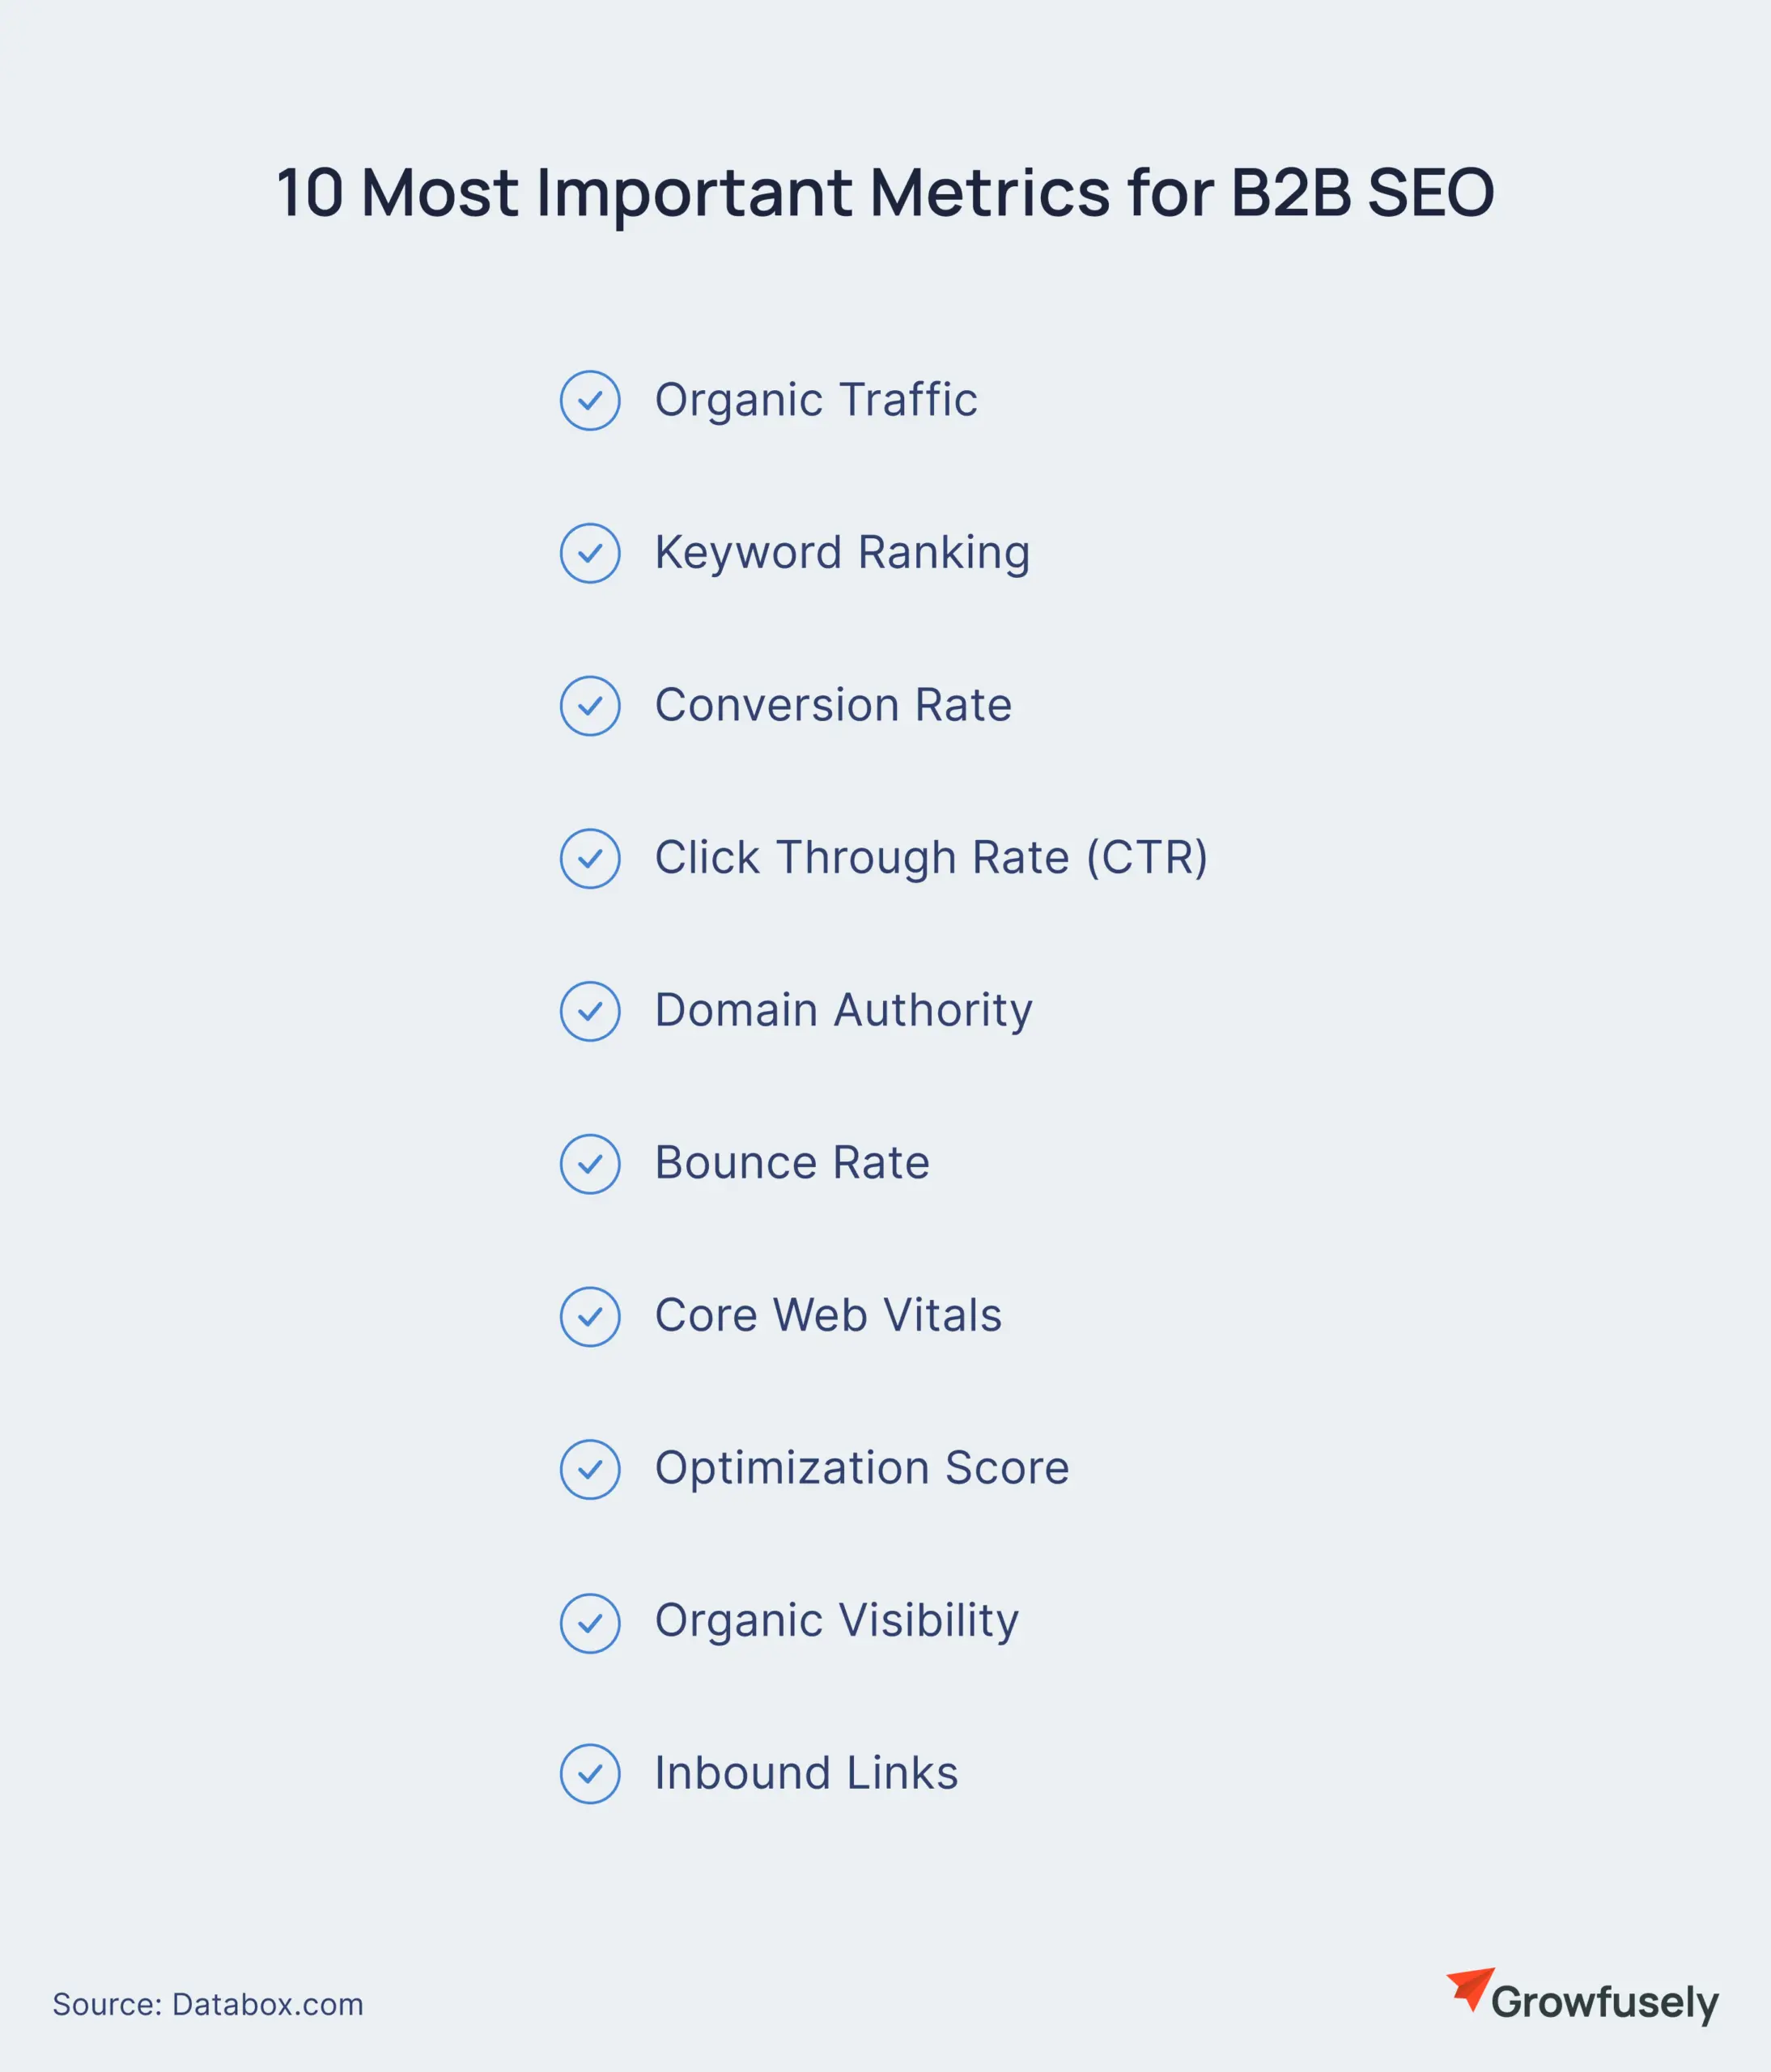Viewport: 1771px width, 2072px height.
Task: Click the check icon beside Core Web Vitals
Action: [590, 1316]
